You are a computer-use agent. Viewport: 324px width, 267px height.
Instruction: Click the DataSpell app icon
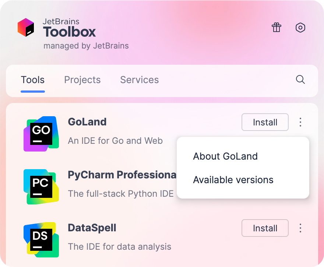coord(41,239)
